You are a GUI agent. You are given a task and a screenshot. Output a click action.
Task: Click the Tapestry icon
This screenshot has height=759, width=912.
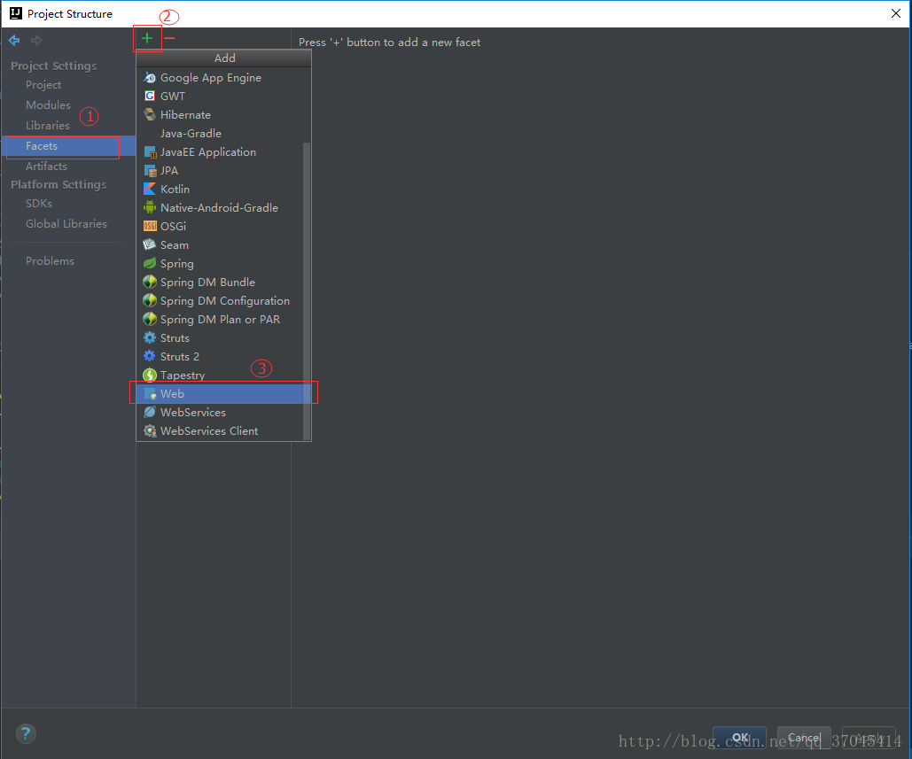coord(150,375)
